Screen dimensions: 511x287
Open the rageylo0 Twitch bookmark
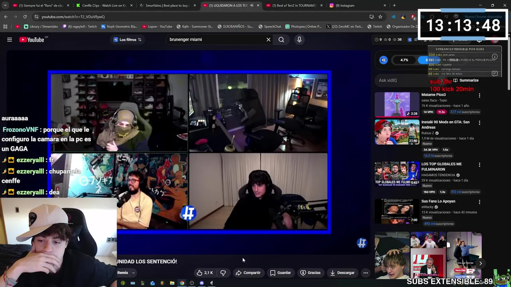[80, 27]
